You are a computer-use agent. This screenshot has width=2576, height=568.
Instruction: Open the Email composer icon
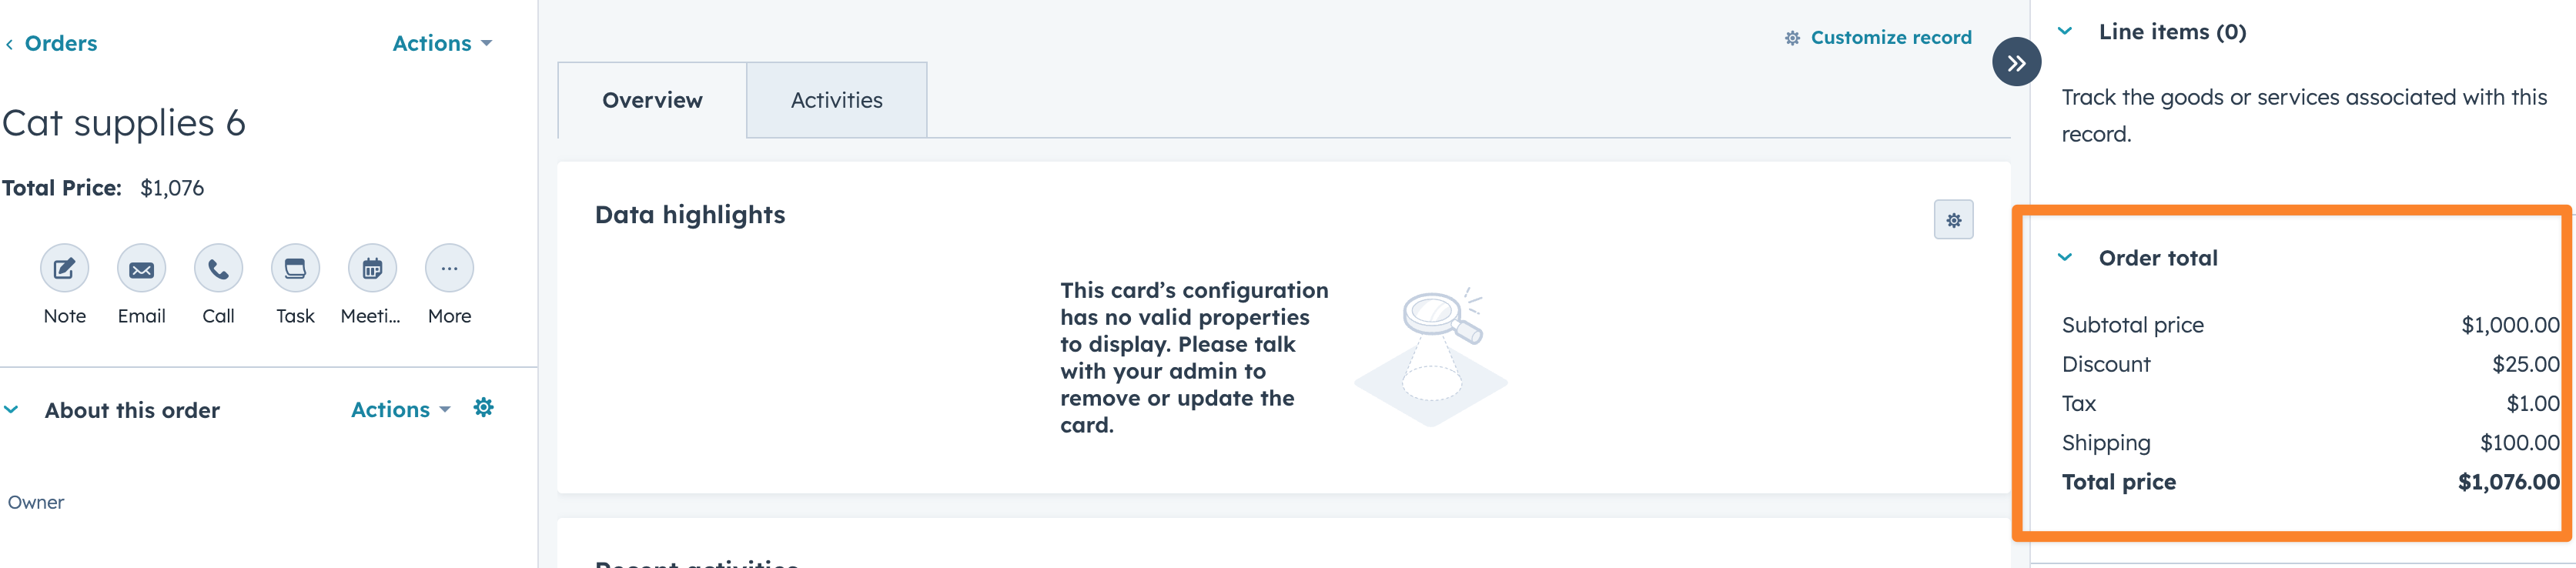coord(141,268)
